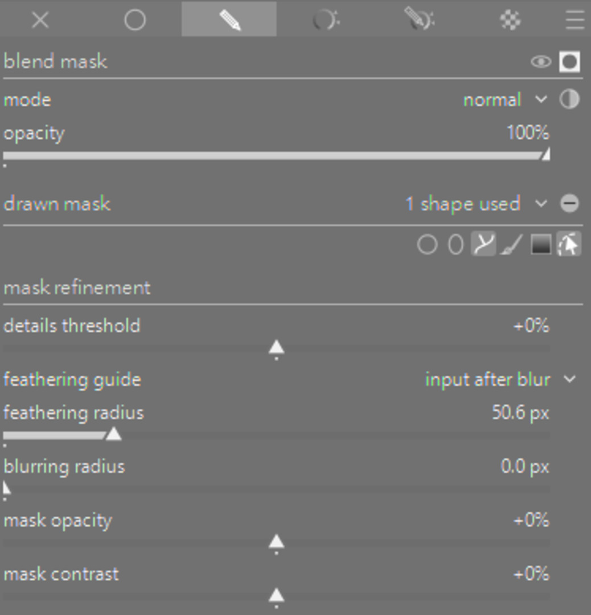
Task: Open the '1 shape used' dropdown
Action: (x=475, y=204)
